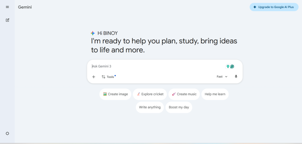
Task: Open the hamburger main menu
Action: pyautogui.click(x=7, y=7)
